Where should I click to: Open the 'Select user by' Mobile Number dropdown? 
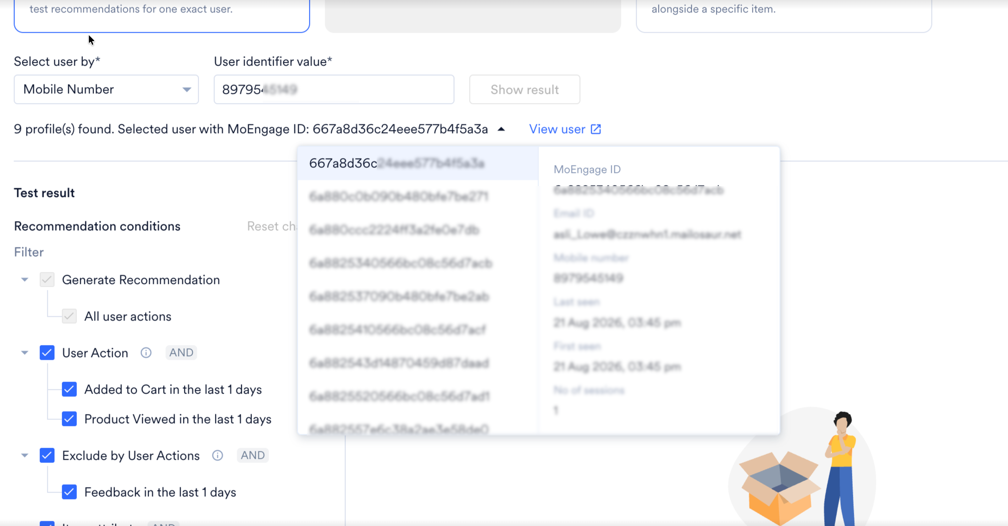click(106, 89)
